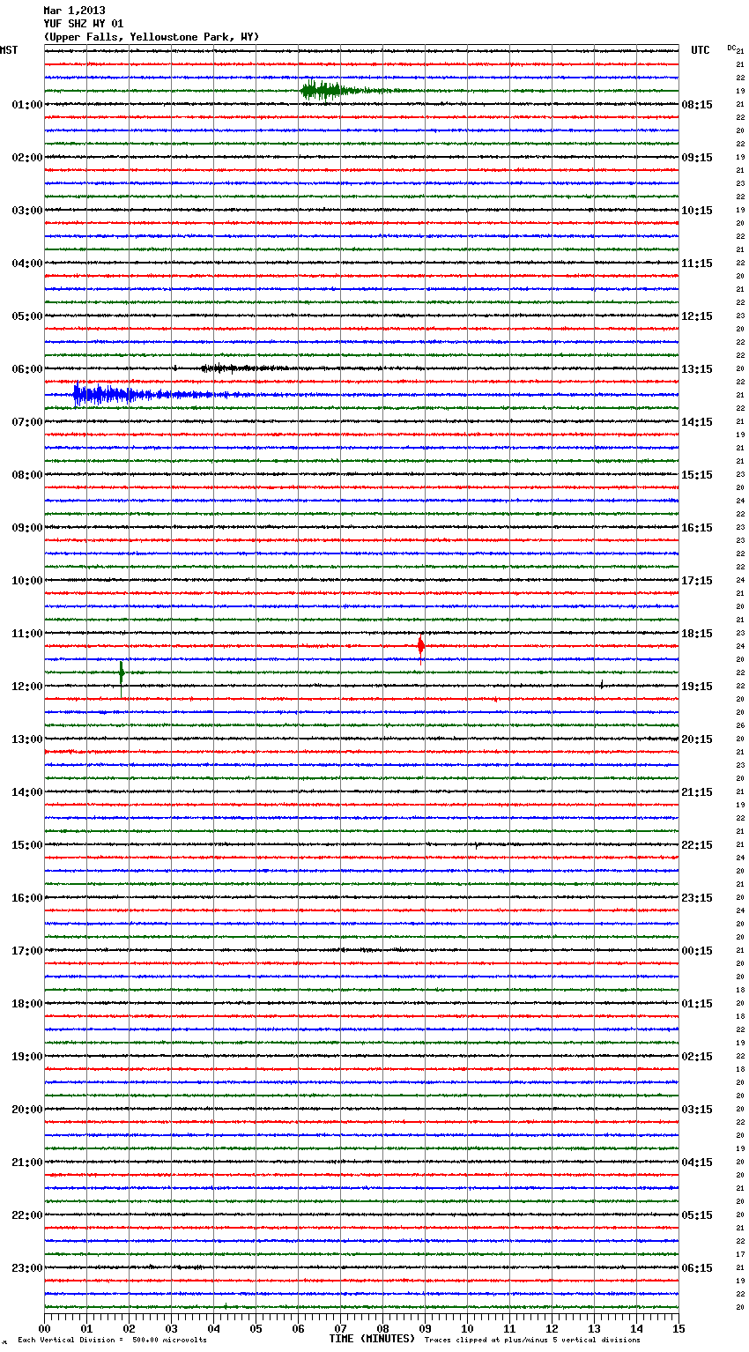Click the 14:15 UTC time label
This screenshot has width=749, height=1352.
tap(697, 422)
